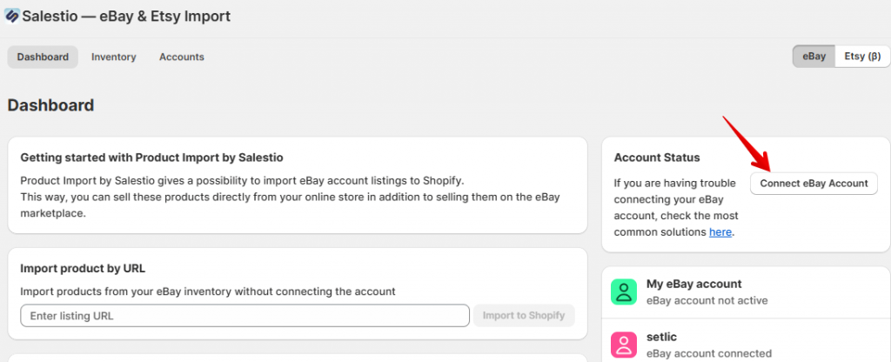
Task: Click the pink setlic account avatar
Action: coord(625,345)
